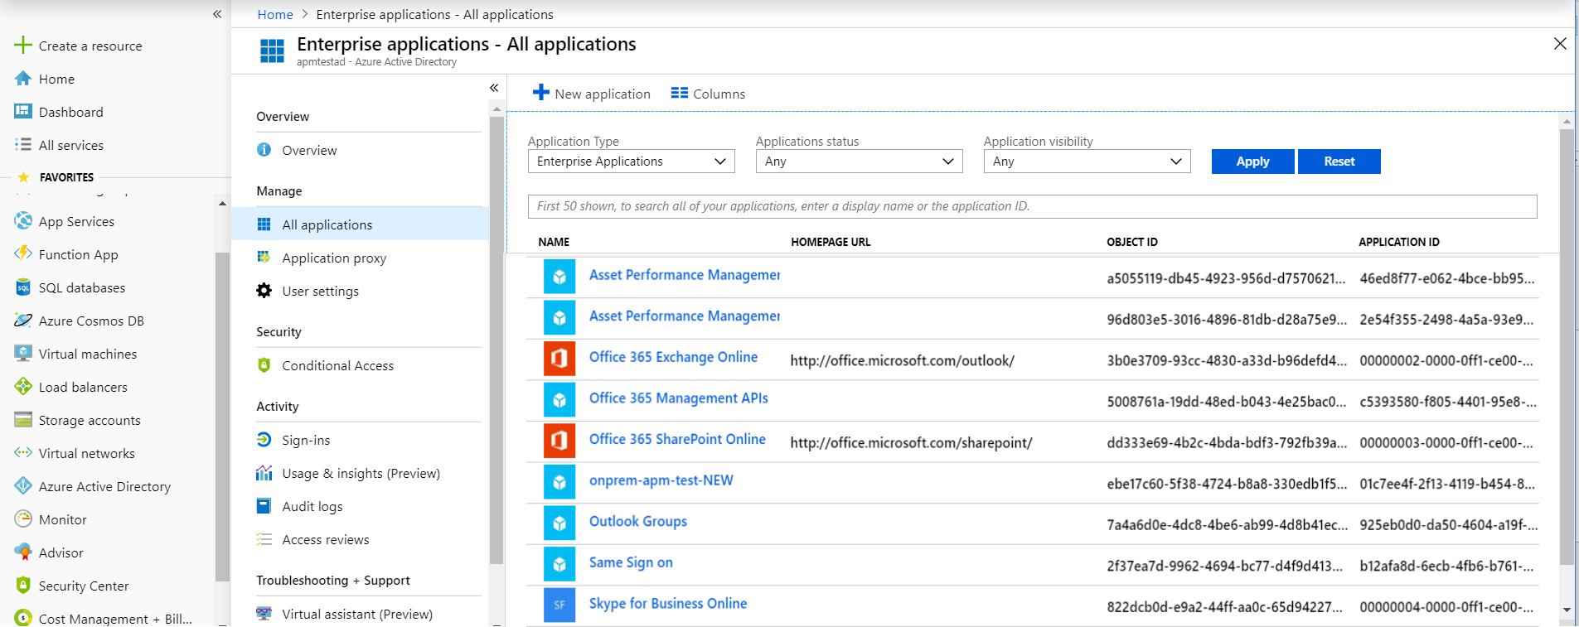Click http://office.microsoft.com/outlook/ homepage URL
Screen dimensions: 1579x627
(902, 360)
